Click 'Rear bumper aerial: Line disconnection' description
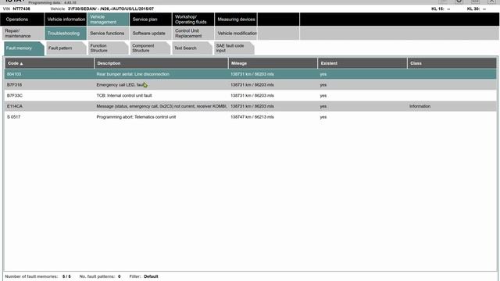 pyautogui.click(x=133, y=74)
